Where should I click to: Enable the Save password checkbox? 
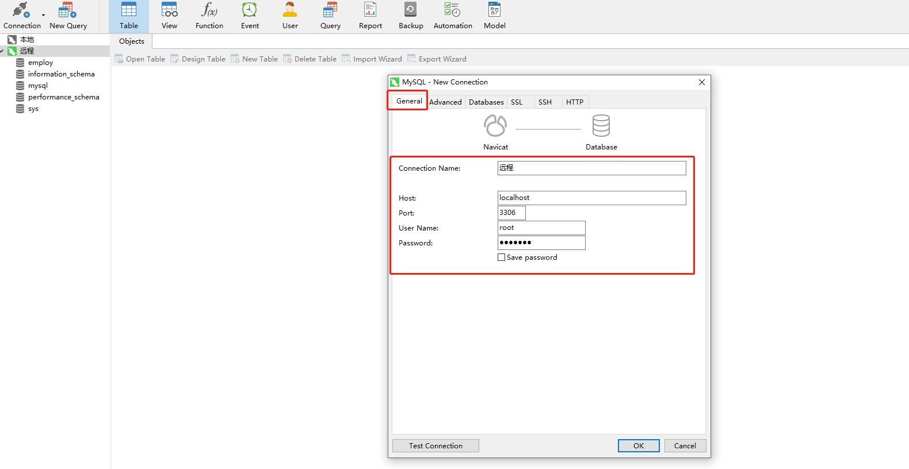[502, 257]
